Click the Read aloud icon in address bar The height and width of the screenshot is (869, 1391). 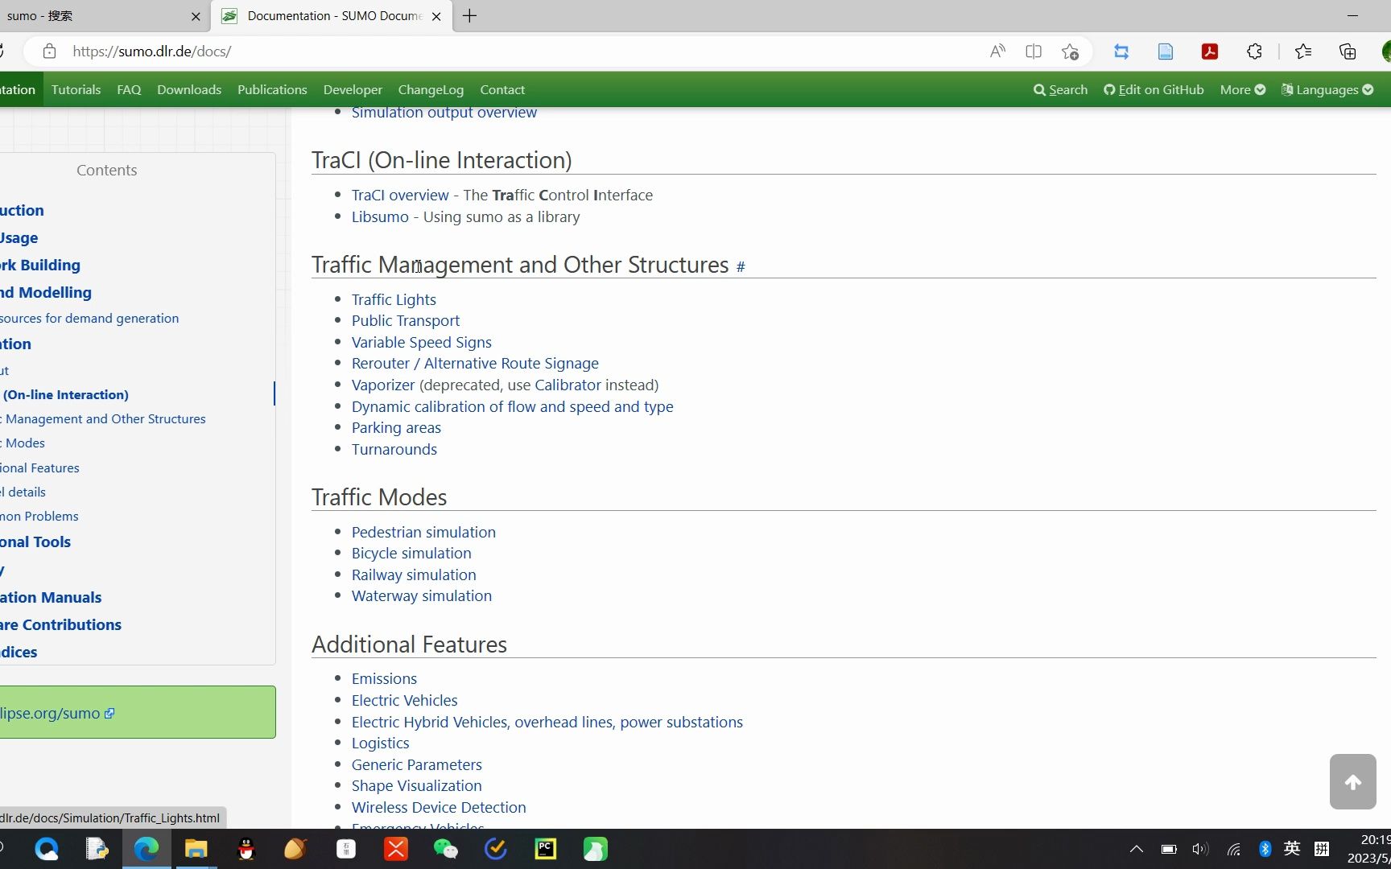coord(997,51)
